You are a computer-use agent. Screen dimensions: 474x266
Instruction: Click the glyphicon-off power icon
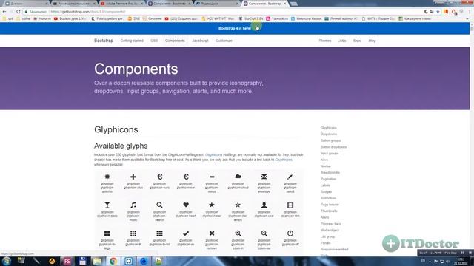[x=290, y=233]
